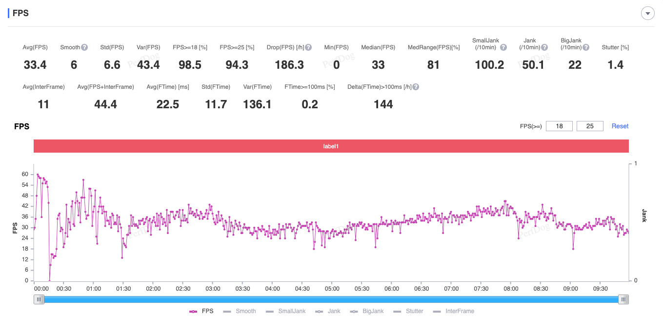Grab the right handle of the time range slider
Screen dimensions: 663x317
[623, 299]
